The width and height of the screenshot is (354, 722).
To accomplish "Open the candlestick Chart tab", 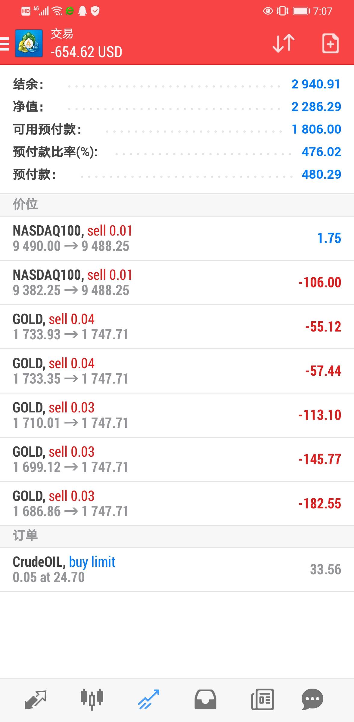I will (x=92, y=699).
